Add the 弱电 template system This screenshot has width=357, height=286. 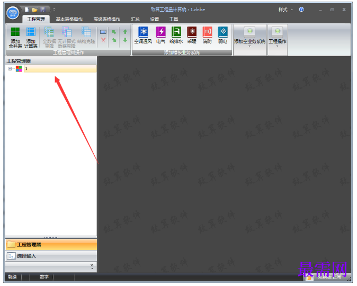[x=222, y=35]
